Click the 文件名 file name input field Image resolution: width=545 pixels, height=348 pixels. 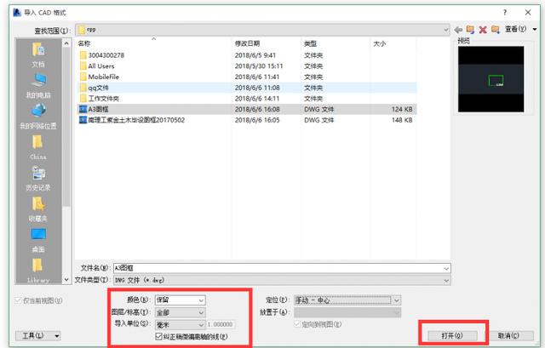point(272,268)
